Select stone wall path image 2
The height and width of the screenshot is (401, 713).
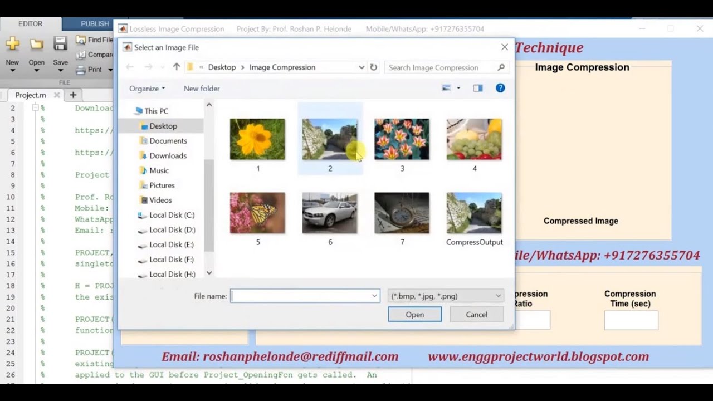coord(330,139)
